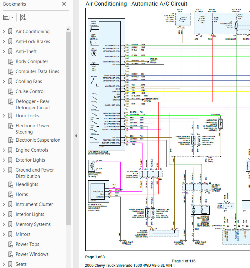This screenshot has width=250, height=268.
Task: Open the Horns bookmark
Action: (x=22, y=194)
